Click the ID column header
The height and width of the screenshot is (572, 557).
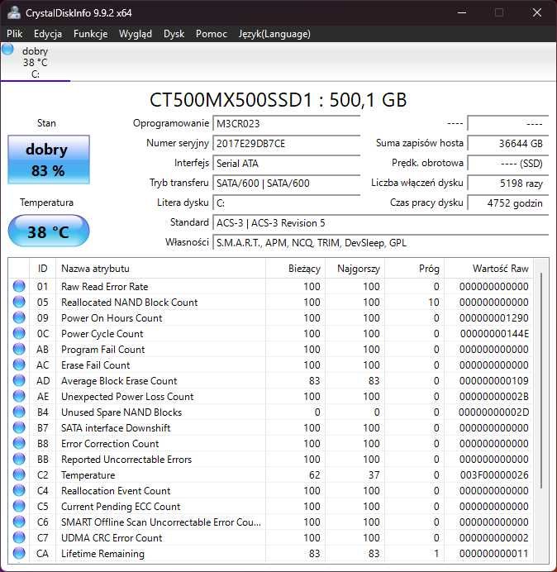click(42, 269)
